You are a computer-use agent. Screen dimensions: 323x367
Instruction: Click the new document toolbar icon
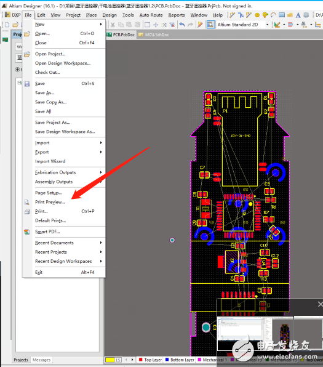tap(7, 25)
